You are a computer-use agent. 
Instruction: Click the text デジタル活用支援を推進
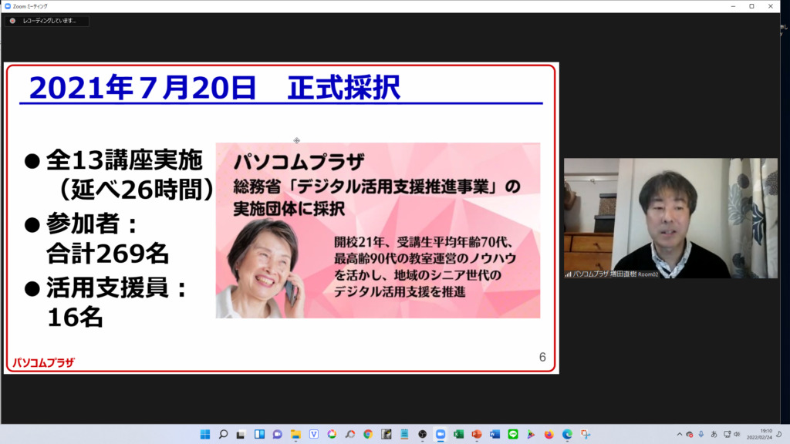pyautogui.click(x=400, y=291)
